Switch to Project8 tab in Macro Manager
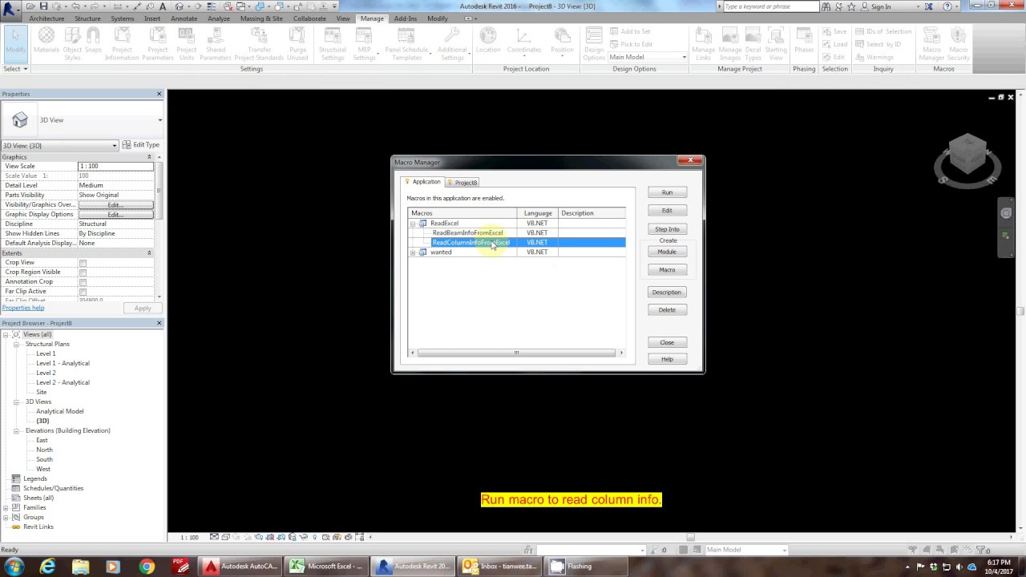This screenshot has width=1026, height=577. (x=462, y=183)
